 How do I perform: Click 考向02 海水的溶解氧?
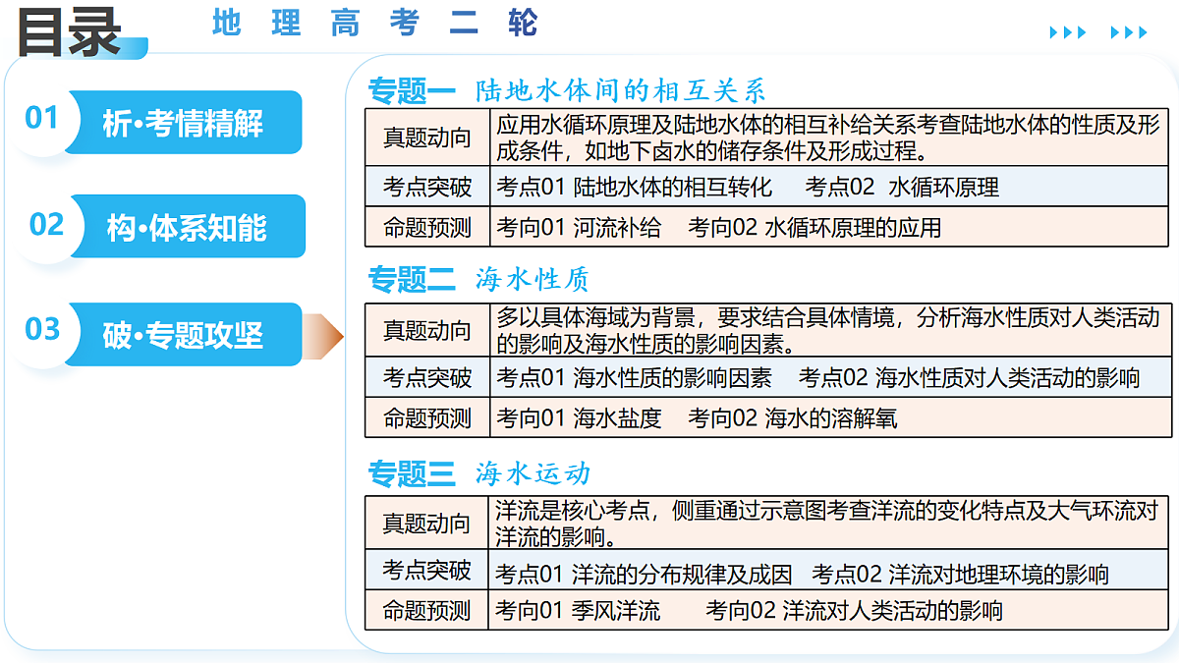pos(793,419)
